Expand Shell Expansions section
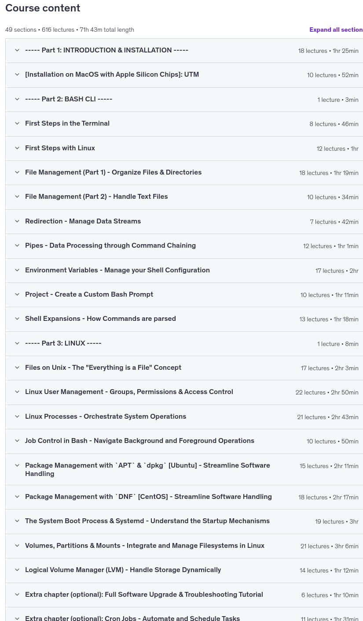The image size is (363, 621). 184,319
